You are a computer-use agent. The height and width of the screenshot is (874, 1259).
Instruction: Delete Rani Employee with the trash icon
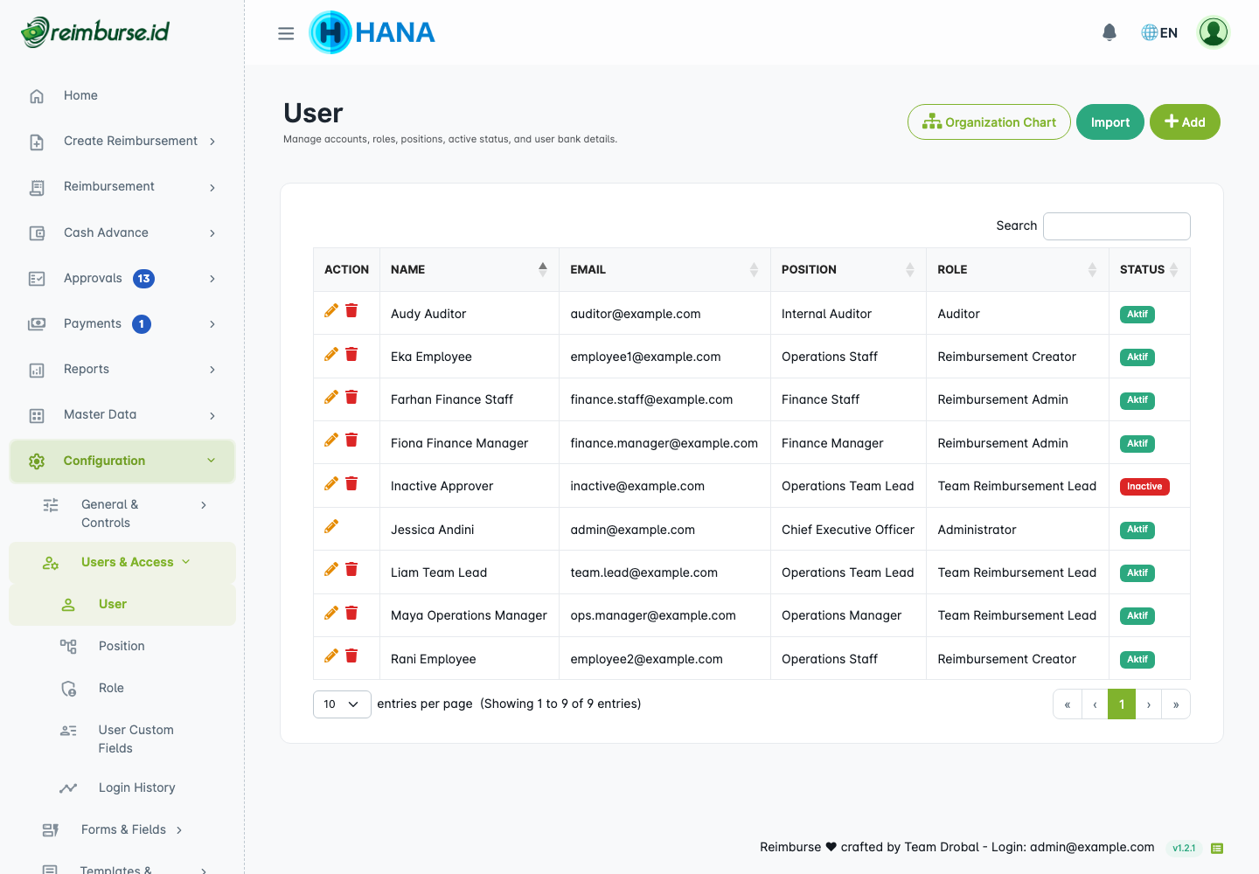[x=351, y=655]
